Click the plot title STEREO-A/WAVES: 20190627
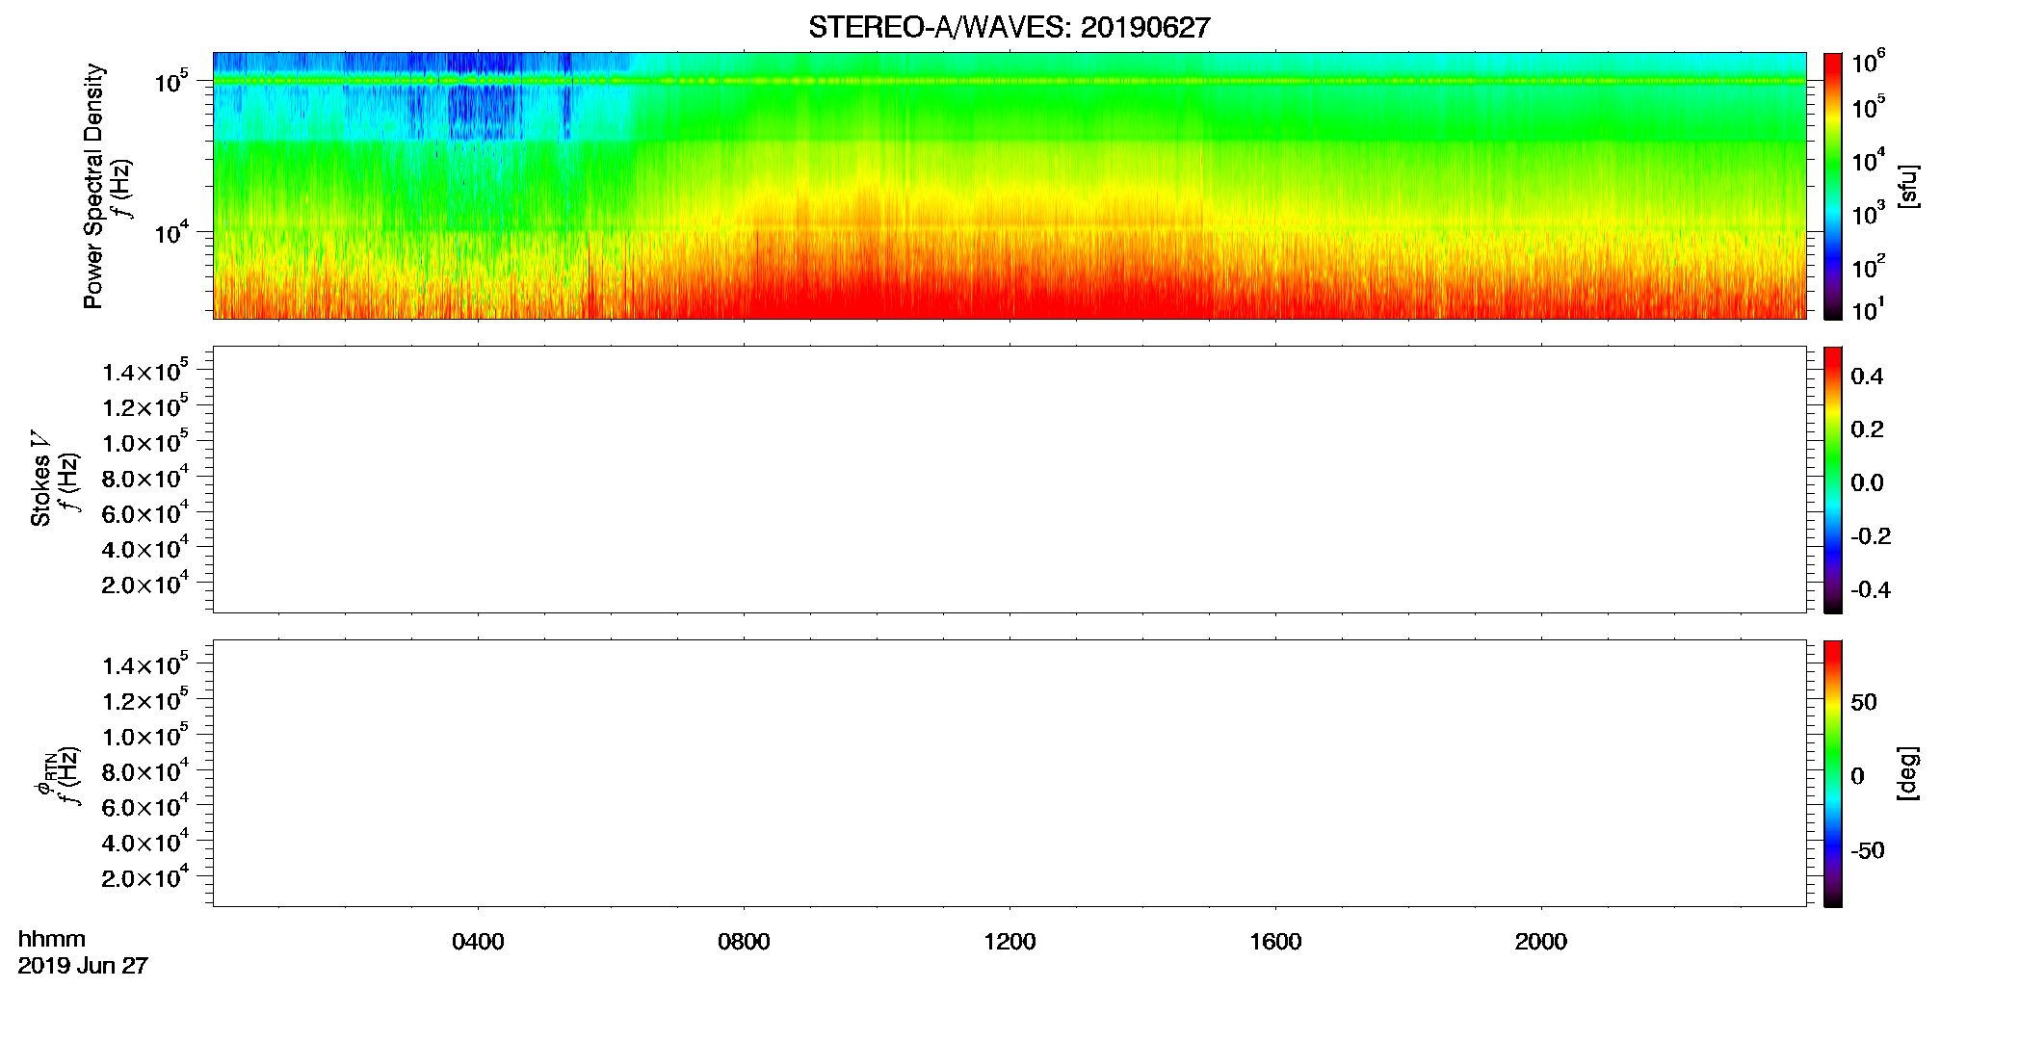2019x1040 pixels. click(x=1009, y=28)
